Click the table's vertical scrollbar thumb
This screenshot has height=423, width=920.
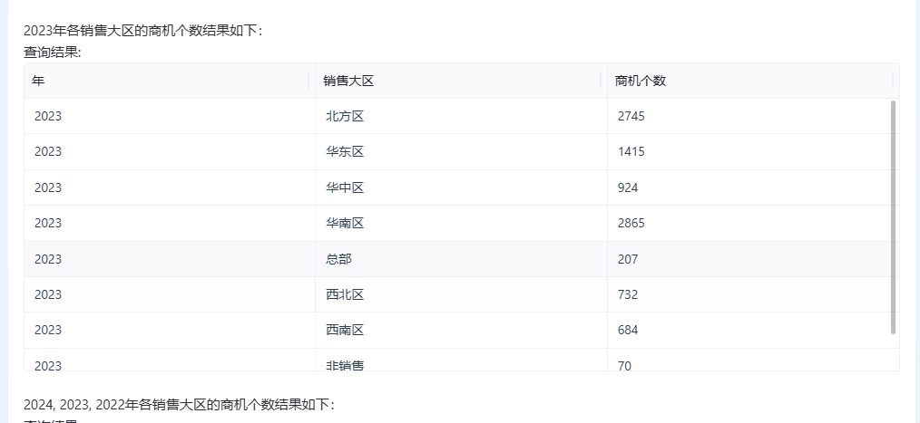click(x=893, y=217)
